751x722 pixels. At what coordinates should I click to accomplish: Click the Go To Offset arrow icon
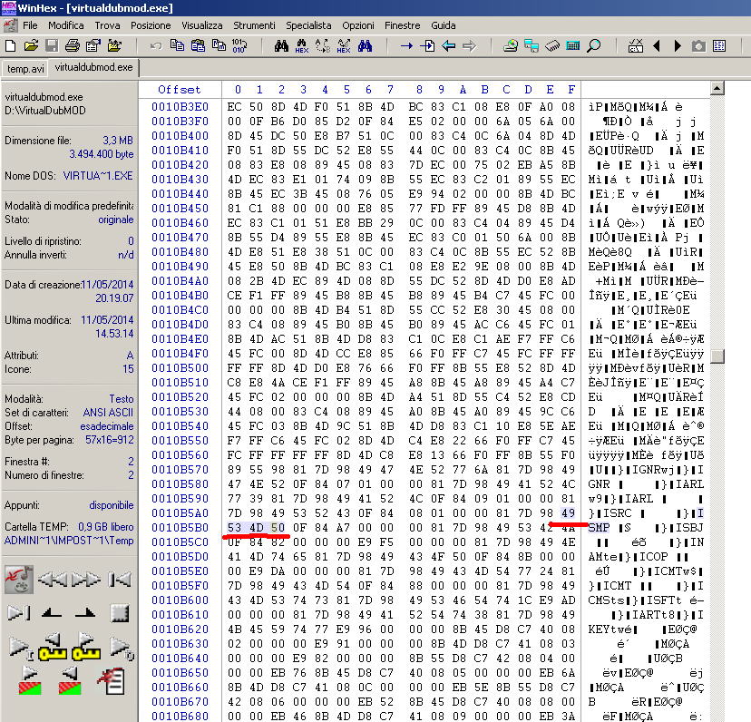[x=406, y=46]
